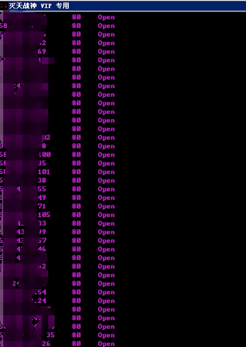Click 'Open' in the row ending 69
246x347 pixels.
[x=106, y=52]
